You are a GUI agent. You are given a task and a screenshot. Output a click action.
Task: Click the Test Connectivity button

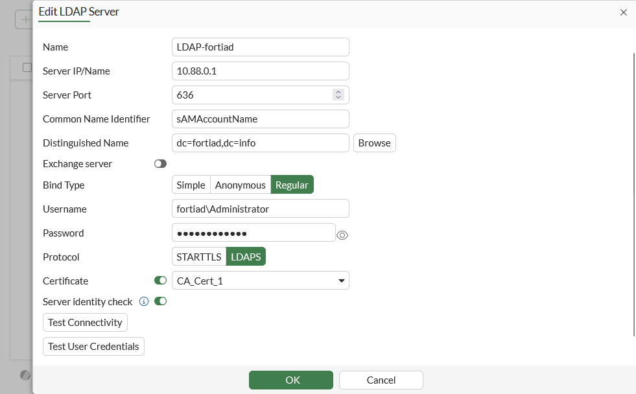[85, 322]
